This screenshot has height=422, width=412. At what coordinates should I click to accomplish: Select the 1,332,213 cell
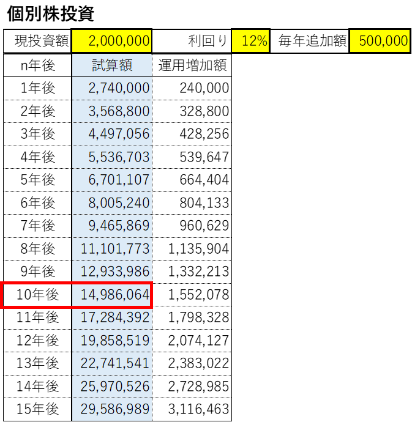(192, 272)
